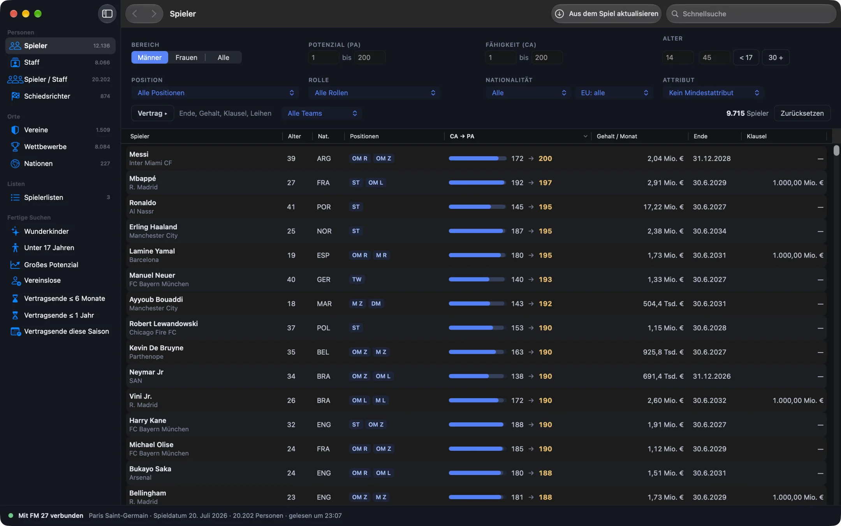The height and width of the screenshot is (526, 841).
Task: Click Mbappé's CA/PA progress bar
Action: coord(477,183)
